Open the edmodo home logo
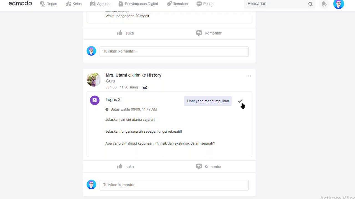 click(x=20, y=3)
